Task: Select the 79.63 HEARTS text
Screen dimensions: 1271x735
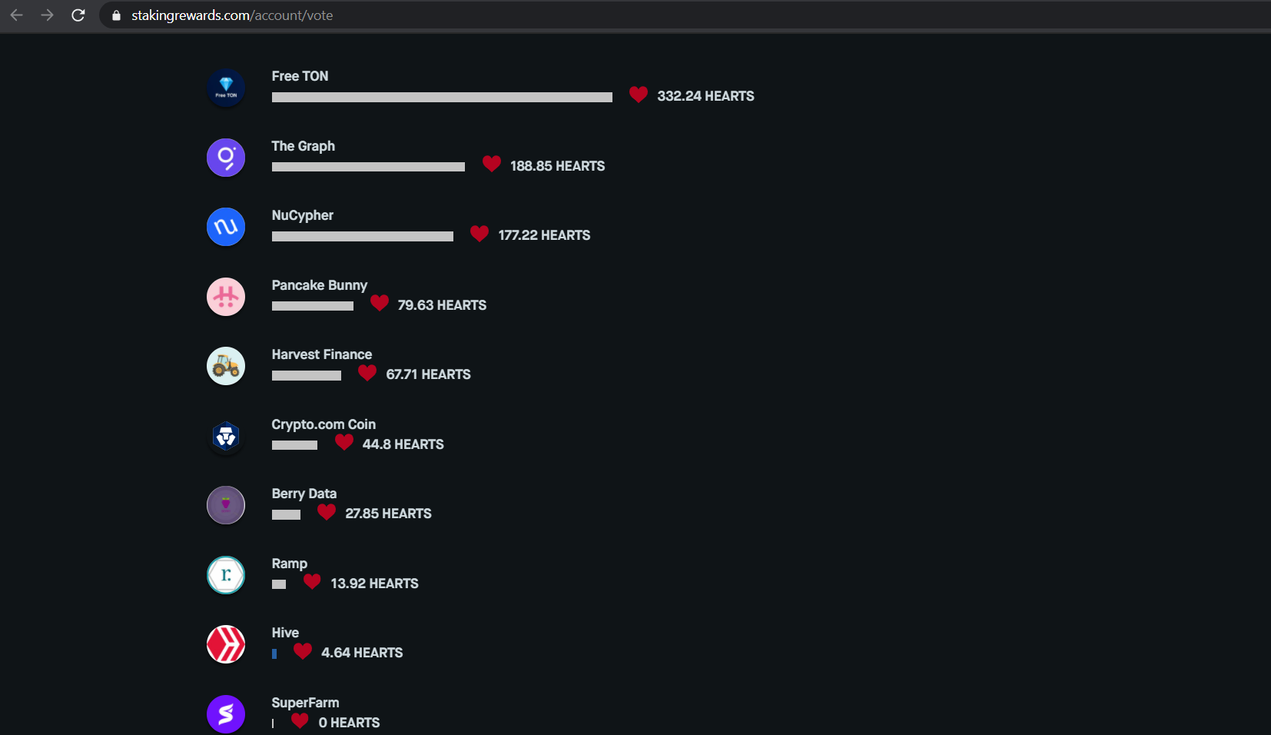Action: pos(442,305)
